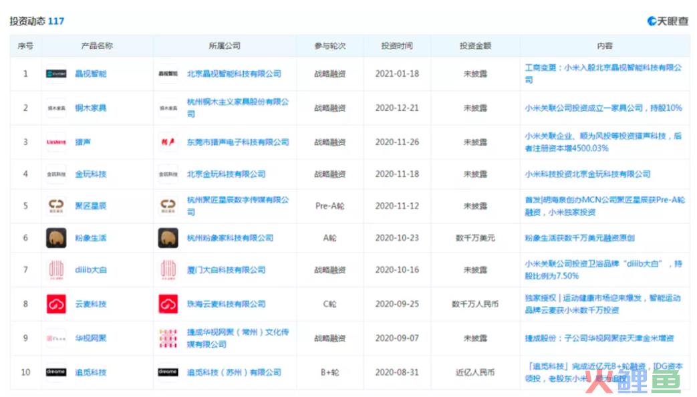Open the 晶视智能 product link
This screenshot has height=397, width=697.
point(91,74)
